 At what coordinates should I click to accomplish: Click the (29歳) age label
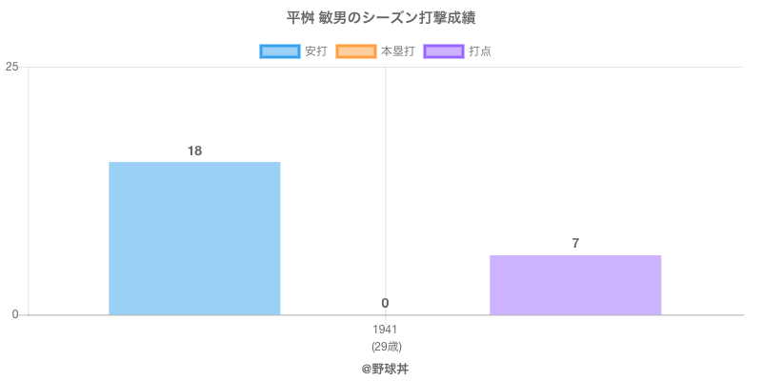coord(385,346)
